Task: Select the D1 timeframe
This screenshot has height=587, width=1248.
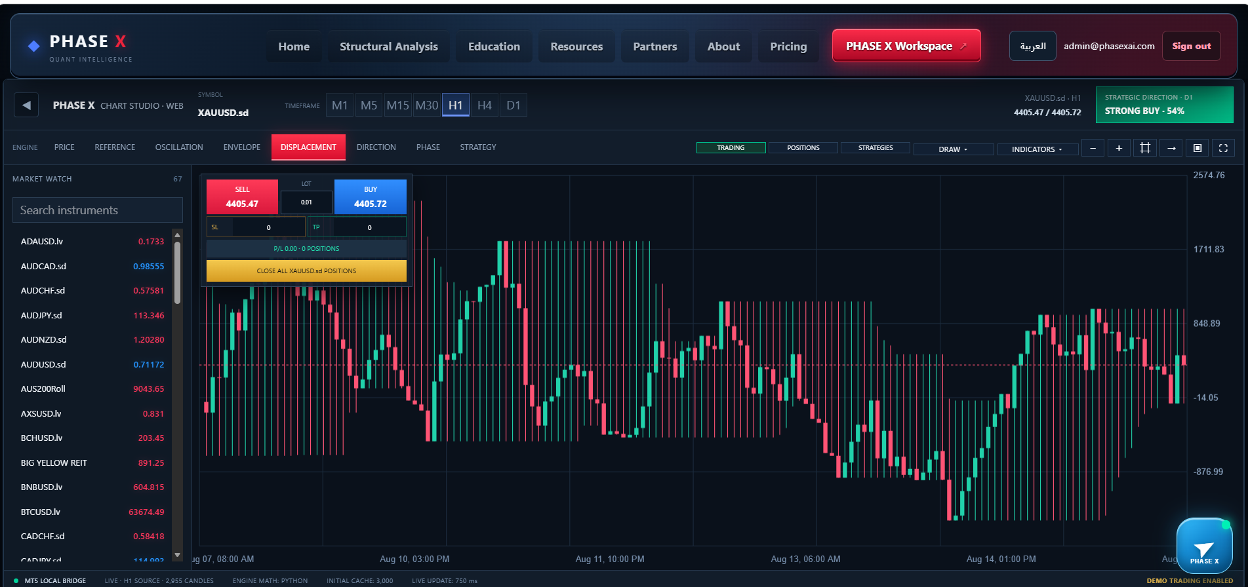Action: tap(513, 105)
